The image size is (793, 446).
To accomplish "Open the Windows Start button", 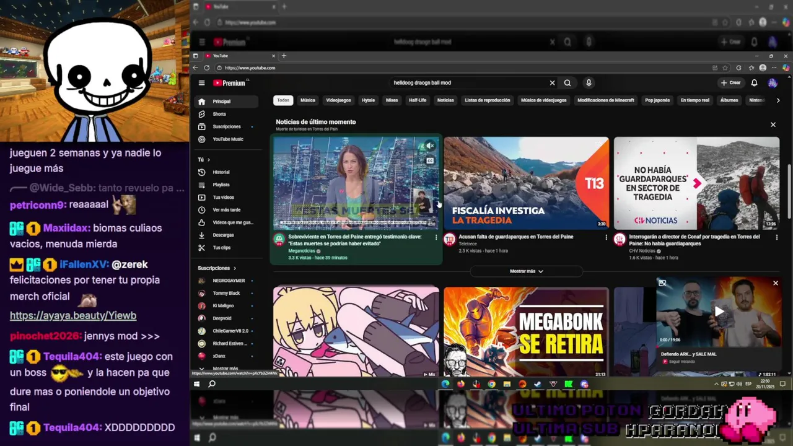I will click(197, 384).
